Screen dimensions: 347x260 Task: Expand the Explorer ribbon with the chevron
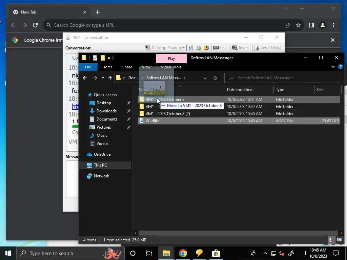click(333, 67)
